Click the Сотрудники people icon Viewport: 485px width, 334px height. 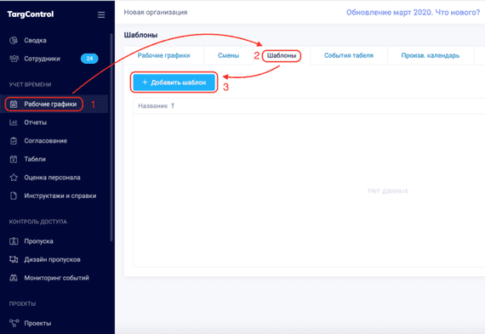point(14,59)
